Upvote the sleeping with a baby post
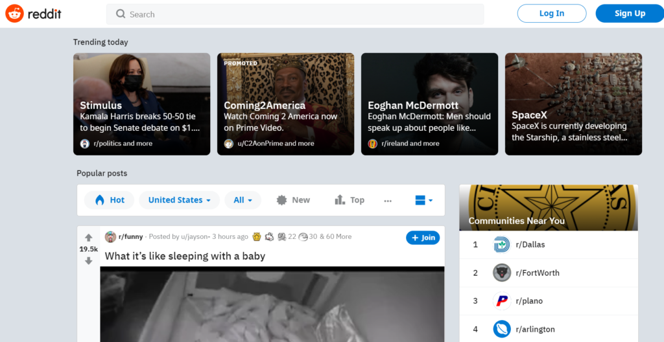This screenshot has width=664, height=342. click(88, 238)
